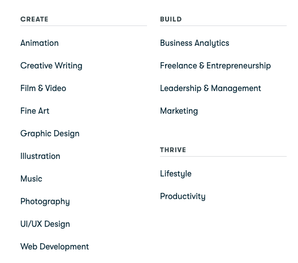Image resolution: width=298 pixels, height=263 pixels.
Task: Choose Graphic Design category
Action: pyautogui.click(x=50, y=133)
